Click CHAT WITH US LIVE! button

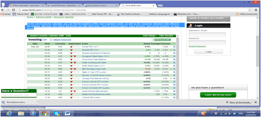(218, 95)
